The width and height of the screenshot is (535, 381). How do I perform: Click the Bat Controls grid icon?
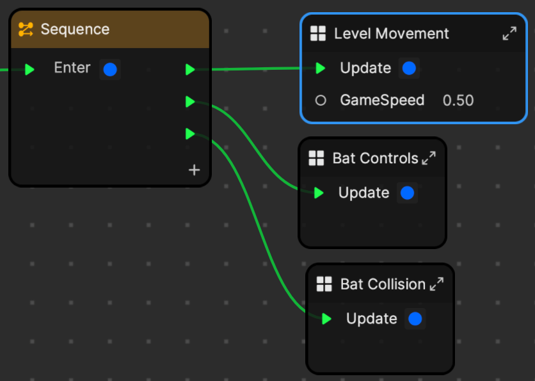[316, 158]
